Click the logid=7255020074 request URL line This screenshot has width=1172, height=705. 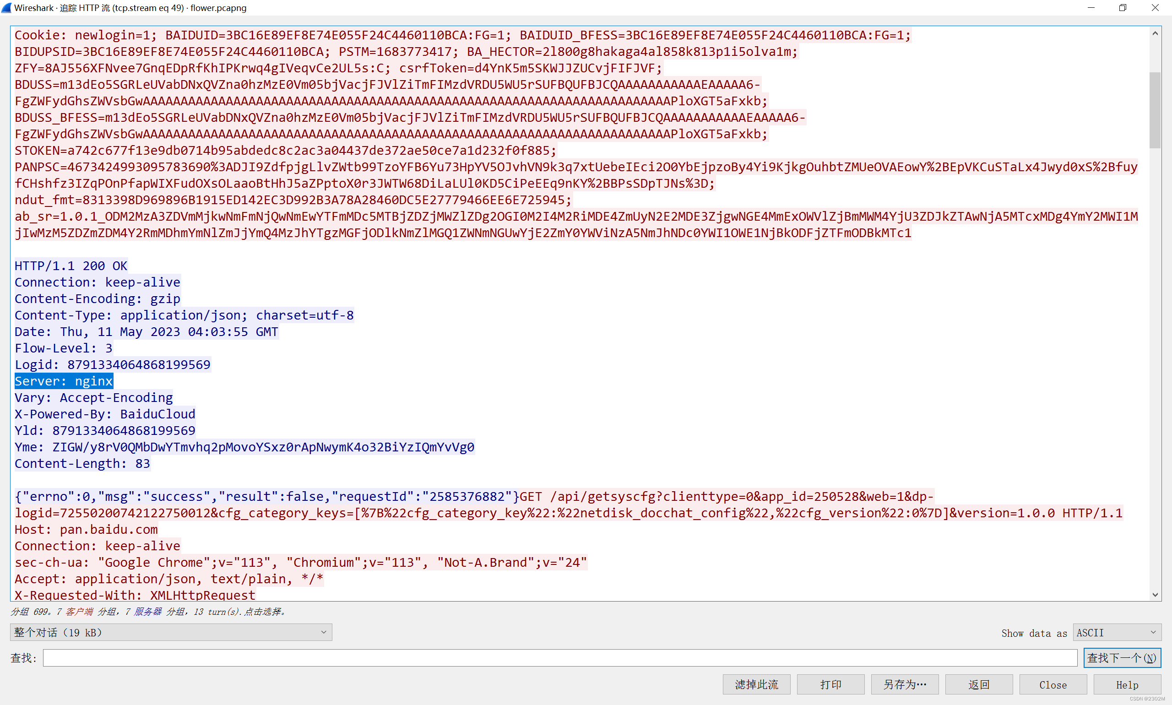pyautogui.click(x=569, y=513)
